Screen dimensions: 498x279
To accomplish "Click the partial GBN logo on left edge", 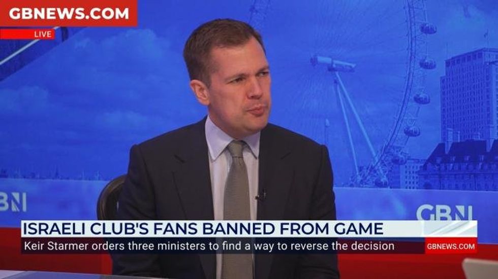I will coord(13,202).
